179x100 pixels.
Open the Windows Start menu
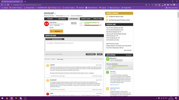point(2,98)
